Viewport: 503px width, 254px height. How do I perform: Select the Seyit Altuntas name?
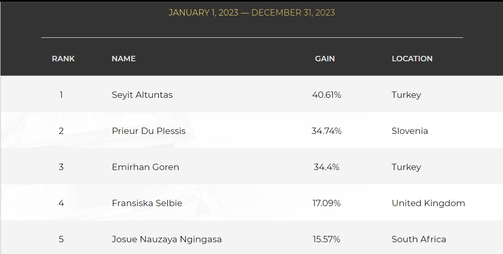click(142, 95)
